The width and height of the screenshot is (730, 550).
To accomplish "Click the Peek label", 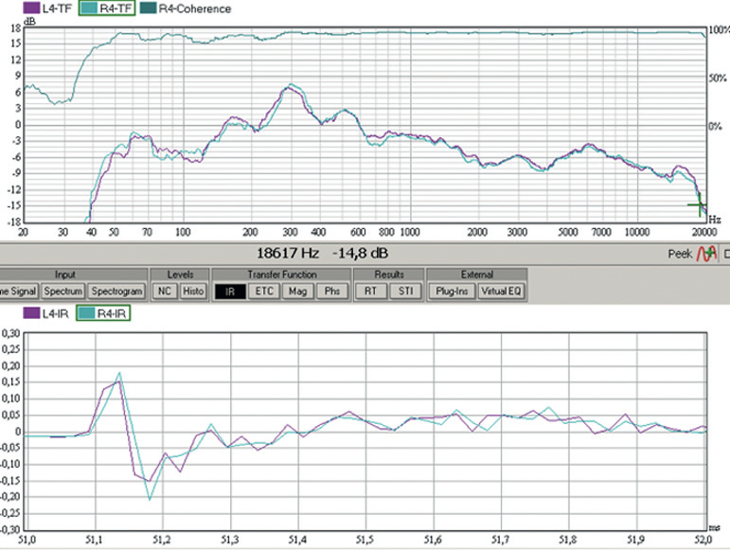I will point(680,254).
